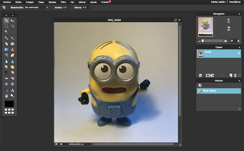Select the Type text tool

[13, 90]
